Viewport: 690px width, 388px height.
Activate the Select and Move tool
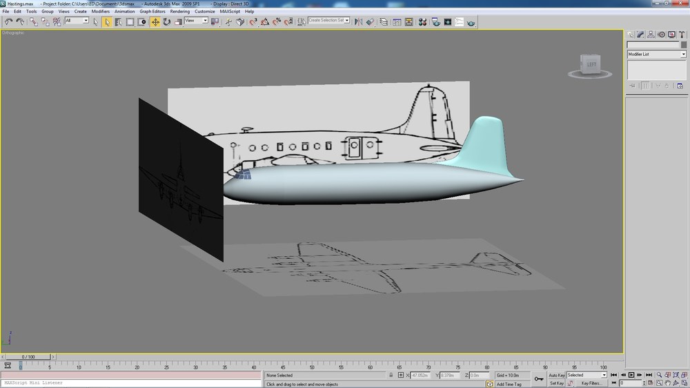[x=155, y=21]
